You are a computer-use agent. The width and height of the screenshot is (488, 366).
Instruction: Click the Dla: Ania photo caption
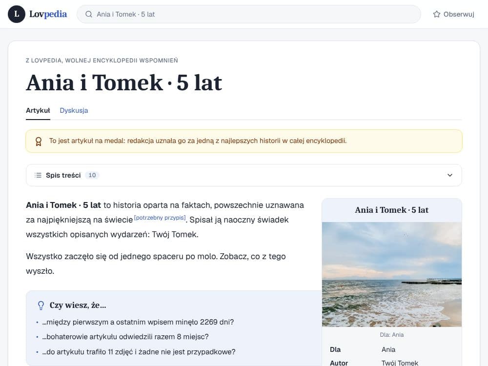392,335
